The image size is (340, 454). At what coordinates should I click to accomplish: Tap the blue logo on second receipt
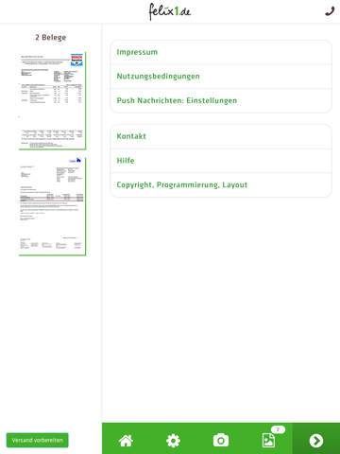[x=76, y=161]
